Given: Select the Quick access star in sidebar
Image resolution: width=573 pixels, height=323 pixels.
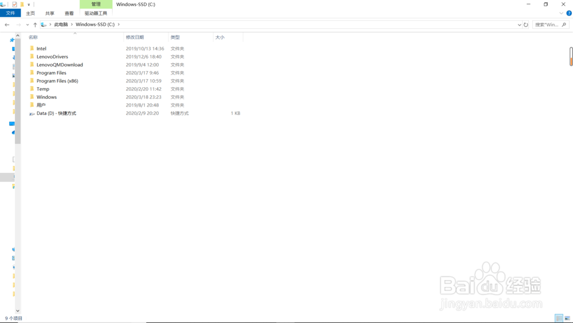Looking at the screenshot, I should click(x=12, y=40).
